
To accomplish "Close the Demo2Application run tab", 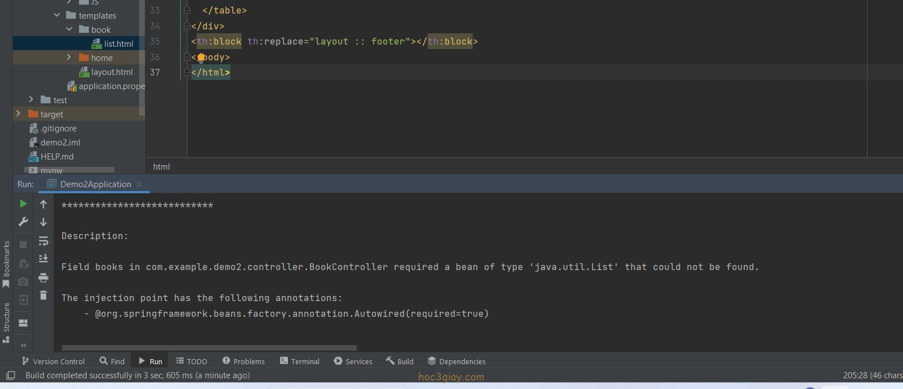I will tap(139, 184).
